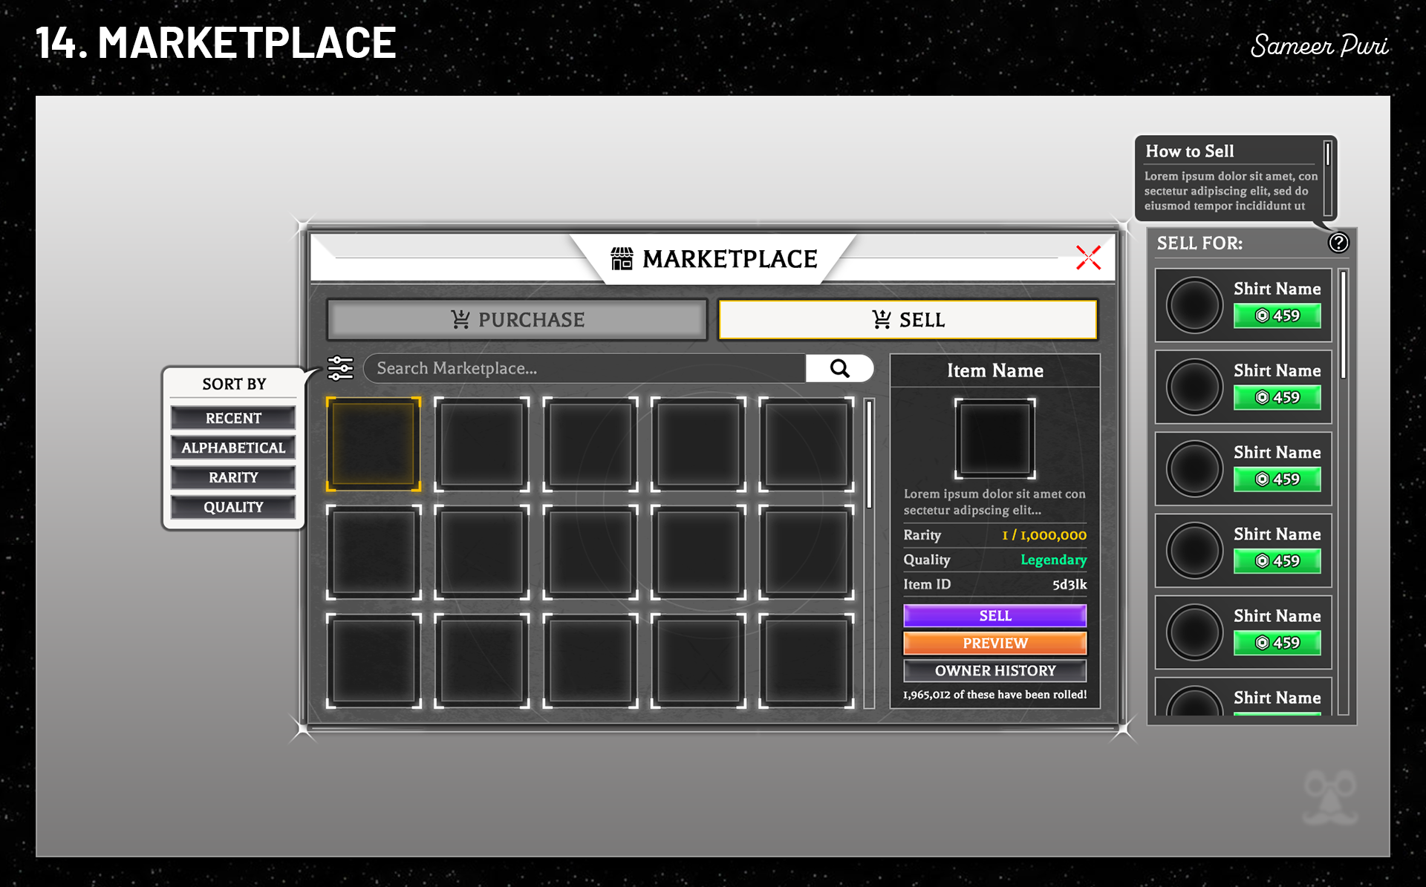The image size is (1426, 887).
Task: Click the first green 459 price tag
Action: coord(1277,315)
